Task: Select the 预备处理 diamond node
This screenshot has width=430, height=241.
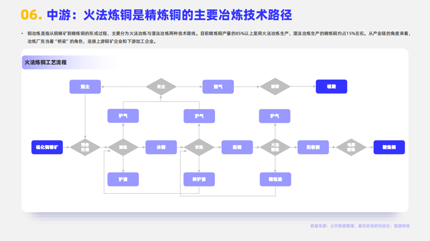Action: (x=85, y=147)
